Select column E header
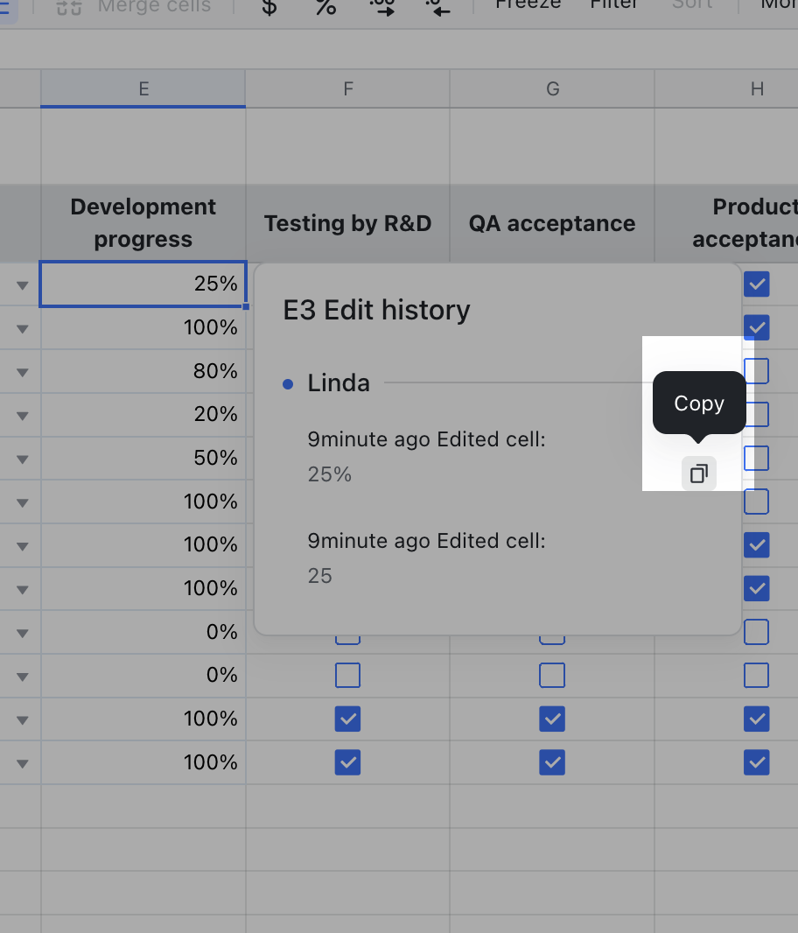This screenshot has width=798, height=933. pos(143,88)
